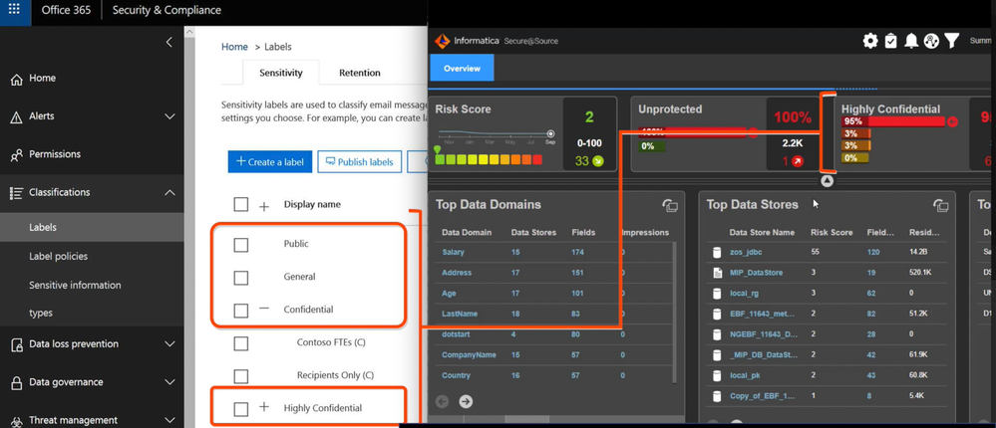Image resolution: width=996 pixels, height=428 pixels.
Task: Click the globe map icon in Informatica header
Action: 930,41
